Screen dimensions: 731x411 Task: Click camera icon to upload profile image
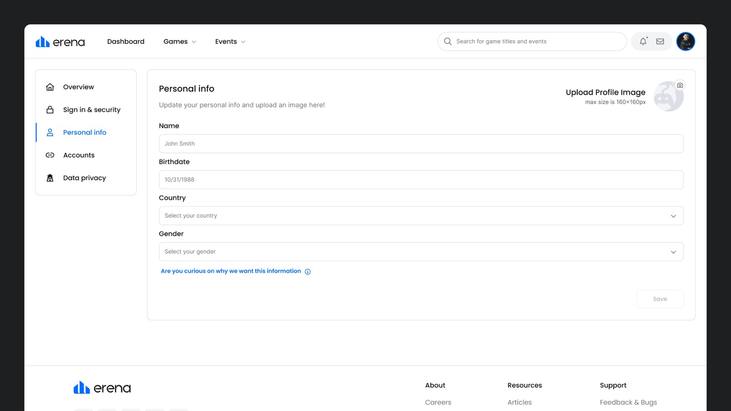[x=680, y=85]
